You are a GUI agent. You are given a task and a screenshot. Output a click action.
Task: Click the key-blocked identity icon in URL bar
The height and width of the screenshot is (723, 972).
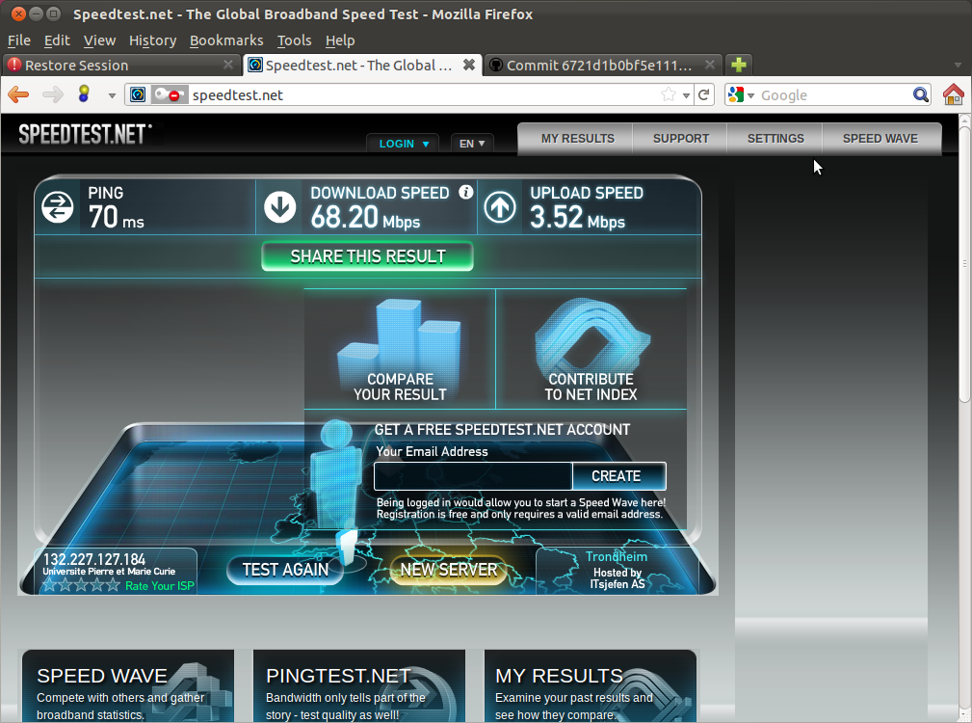169,94
